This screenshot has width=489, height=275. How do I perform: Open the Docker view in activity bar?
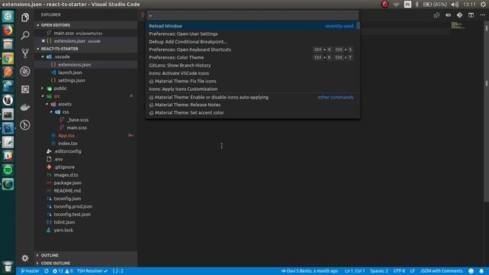coord(25,107)
